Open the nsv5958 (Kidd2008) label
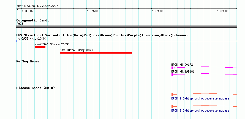The height and width of the screenshot is (119, 245). [31, 38]
